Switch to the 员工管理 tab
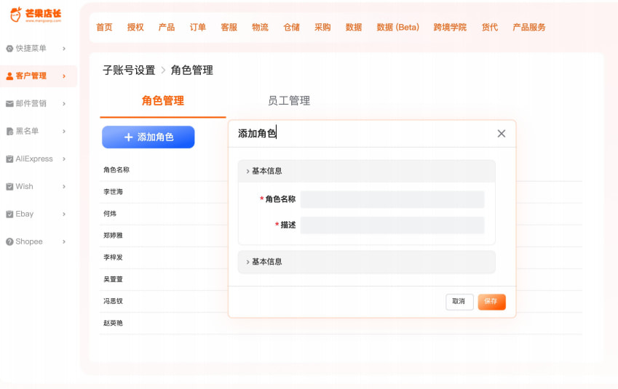Viewport: 618px width, 389px height. click(x=289, y=101)
